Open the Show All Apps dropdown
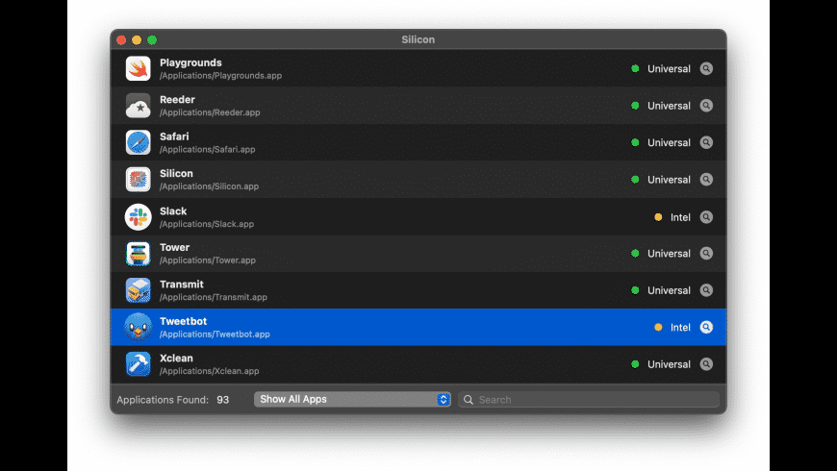 [352, 399]
